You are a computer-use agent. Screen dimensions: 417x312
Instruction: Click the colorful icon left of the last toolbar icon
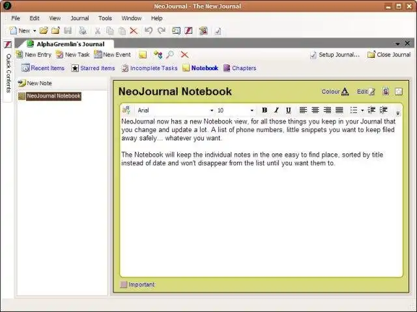coord(203,31)
